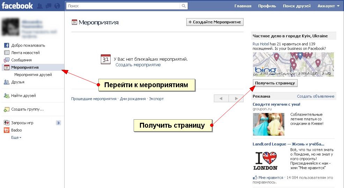Open messages icon in header
This screenshot has width=344, height=188.
click(48, 6)
